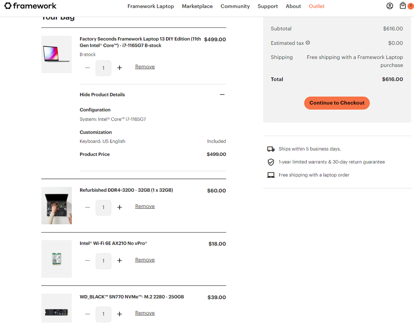Increase quantity of Intel Wi-Fi 6E AX210
The image size is (414, 323).
coord(120,261)
